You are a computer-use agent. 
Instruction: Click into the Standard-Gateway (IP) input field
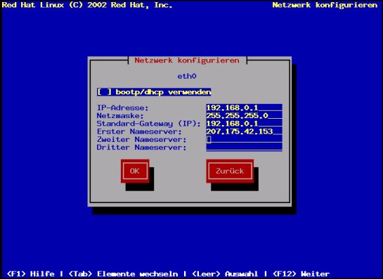(245, 124)
